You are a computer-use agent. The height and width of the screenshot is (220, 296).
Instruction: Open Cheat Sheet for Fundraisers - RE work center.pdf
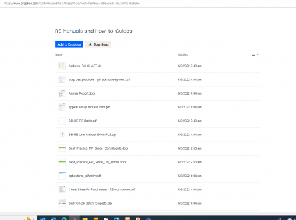pyautogui.click(x=102, y=190)
